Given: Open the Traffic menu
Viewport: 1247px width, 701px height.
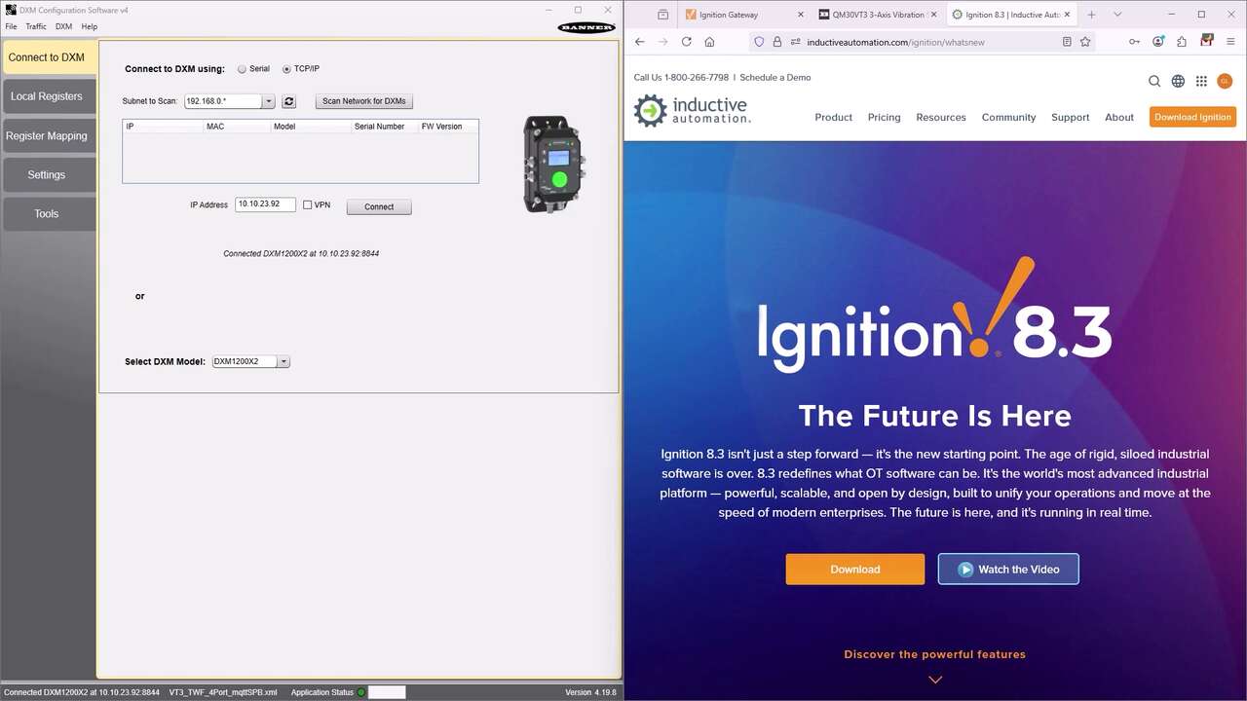Looking at the screenshot, I should click(x=35, y=26).
